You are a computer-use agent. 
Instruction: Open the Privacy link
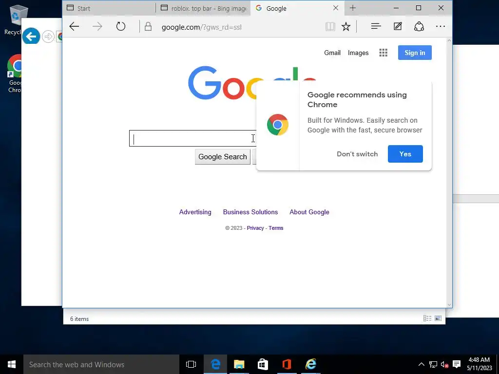pos(255,228)
